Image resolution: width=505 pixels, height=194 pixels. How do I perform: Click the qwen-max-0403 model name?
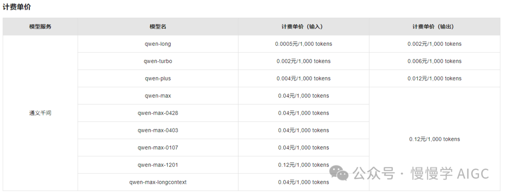coord(158,130)
